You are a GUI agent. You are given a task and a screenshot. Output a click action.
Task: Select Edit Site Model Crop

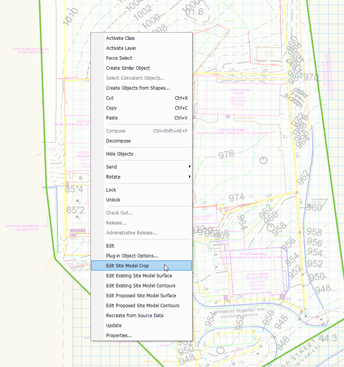(127, 266)
